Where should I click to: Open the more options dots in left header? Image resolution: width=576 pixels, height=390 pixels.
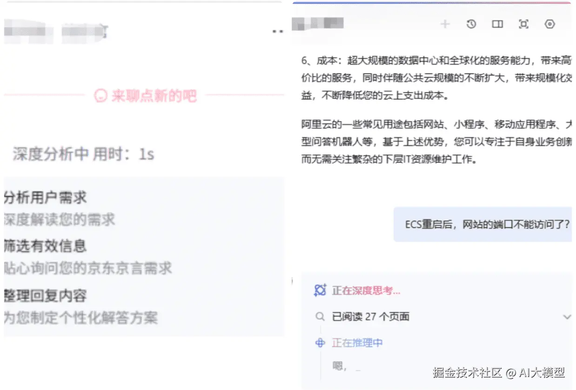point(278,31)
